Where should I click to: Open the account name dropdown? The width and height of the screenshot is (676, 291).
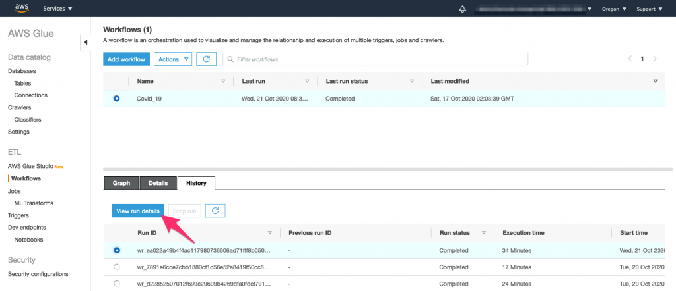[533, 9]
